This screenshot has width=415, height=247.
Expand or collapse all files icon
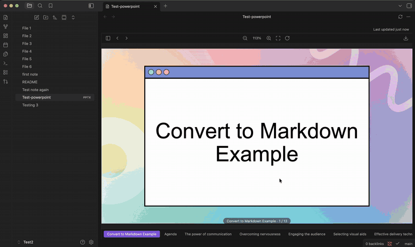click(x=73, y=18)
